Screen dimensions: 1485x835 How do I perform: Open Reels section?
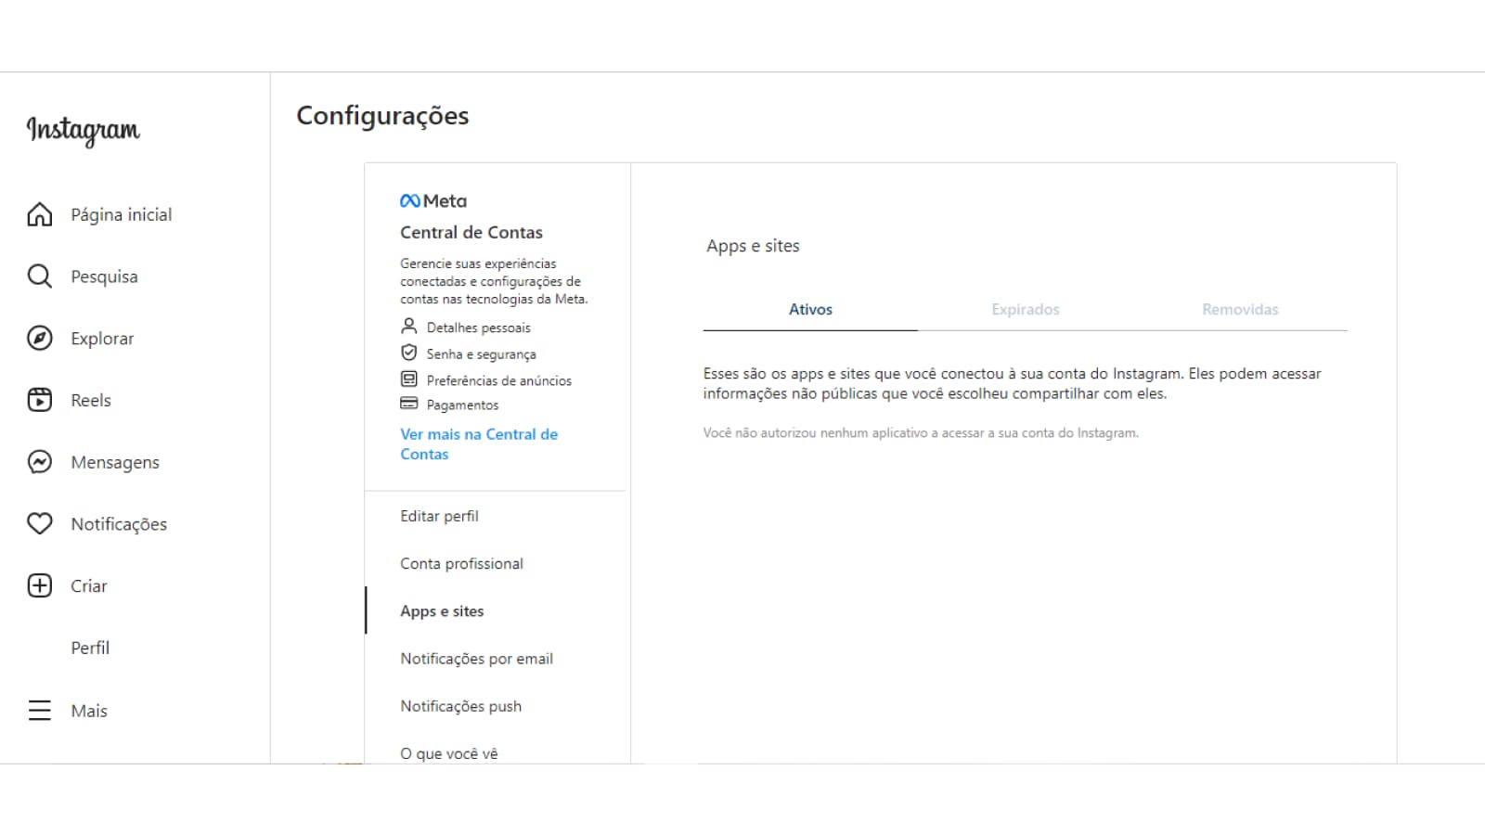pos(91,400)
